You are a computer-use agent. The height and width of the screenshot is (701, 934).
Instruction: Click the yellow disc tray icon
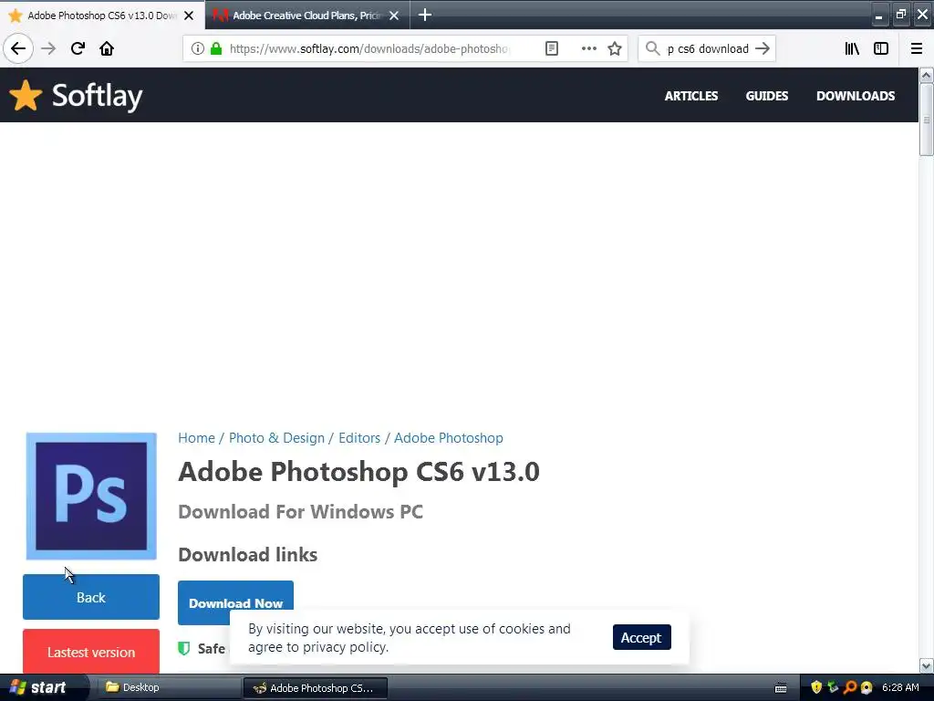[x=867, y=687]
